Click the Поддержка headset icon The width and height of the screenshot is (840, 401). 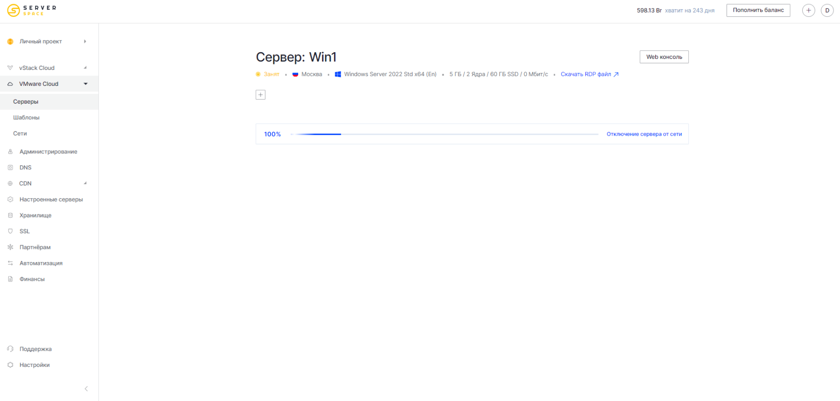click(10, 349)
